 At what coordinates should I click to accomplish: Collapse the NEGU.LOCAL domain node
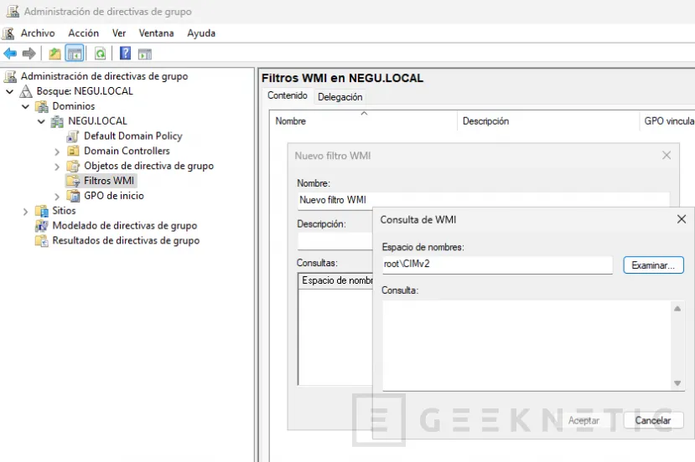[x=41, y=121]
